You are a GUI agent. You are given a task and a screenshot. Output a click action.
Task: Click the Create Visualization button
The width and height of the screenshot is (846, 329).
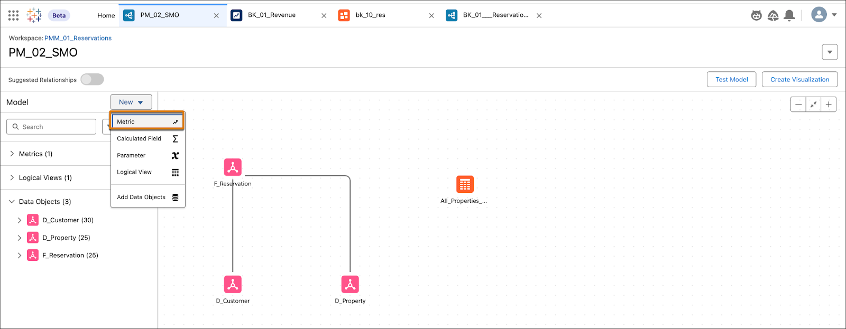click(x=800, y=79)
